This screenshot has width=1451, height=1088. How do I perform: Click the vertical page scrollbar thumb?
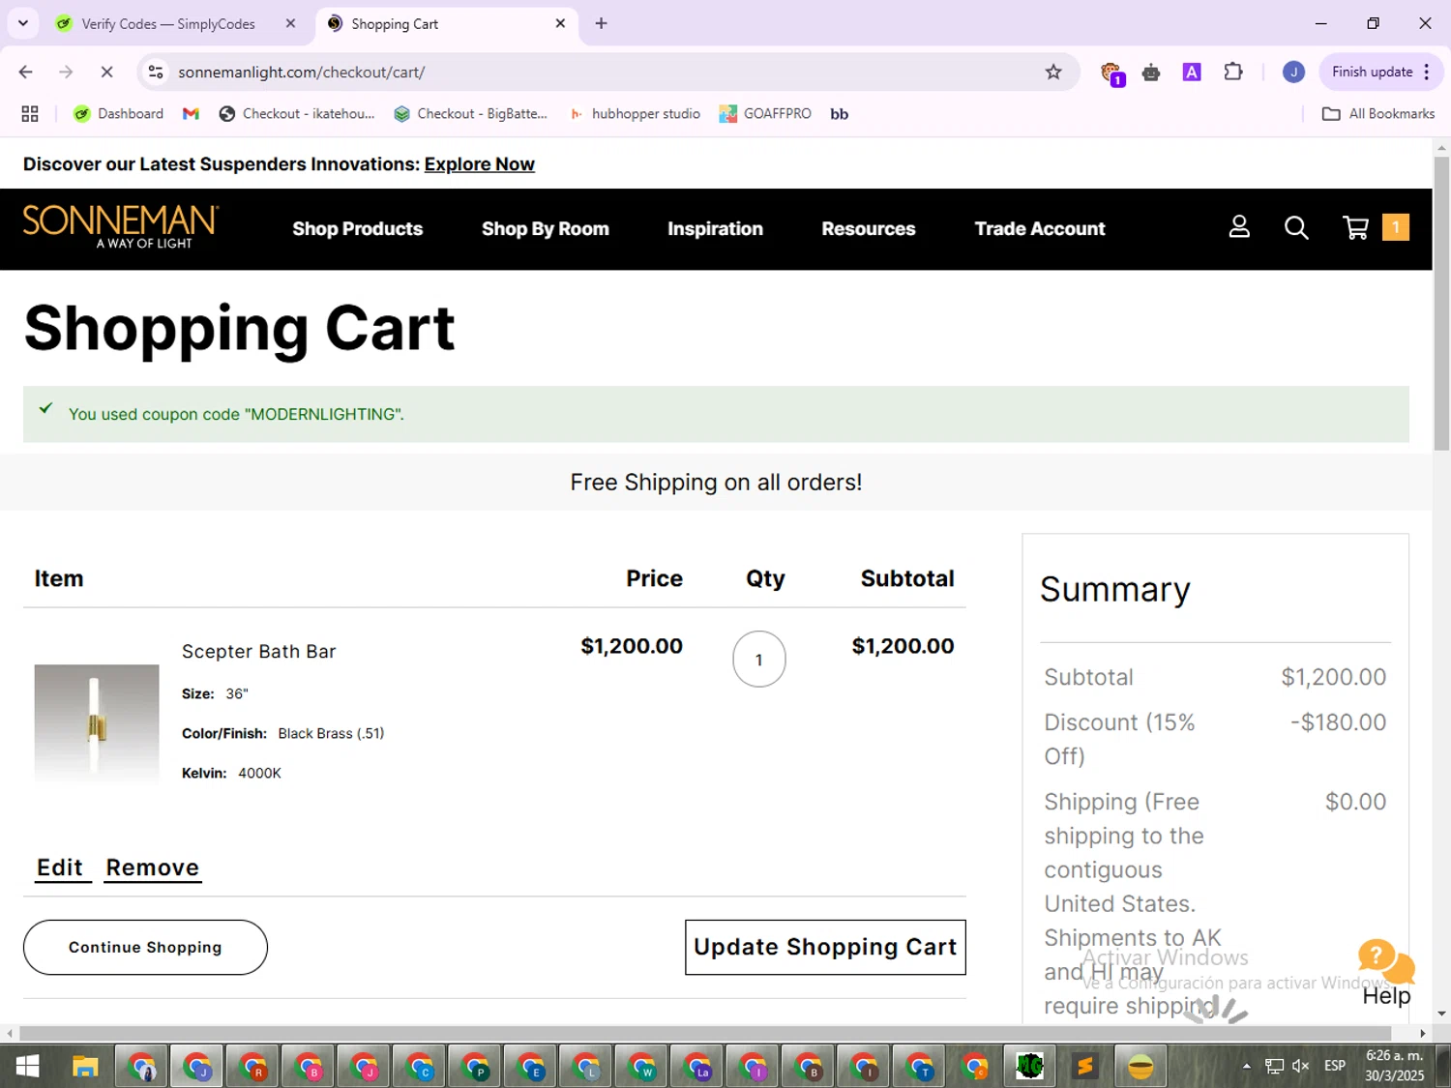click(x=1441, y=302)
